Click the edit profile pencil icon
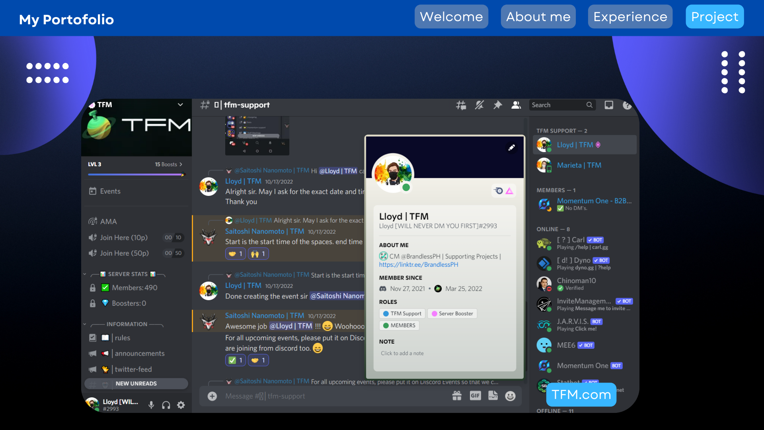764x430 pixels. pyautogui.click(x=512, y=148)
